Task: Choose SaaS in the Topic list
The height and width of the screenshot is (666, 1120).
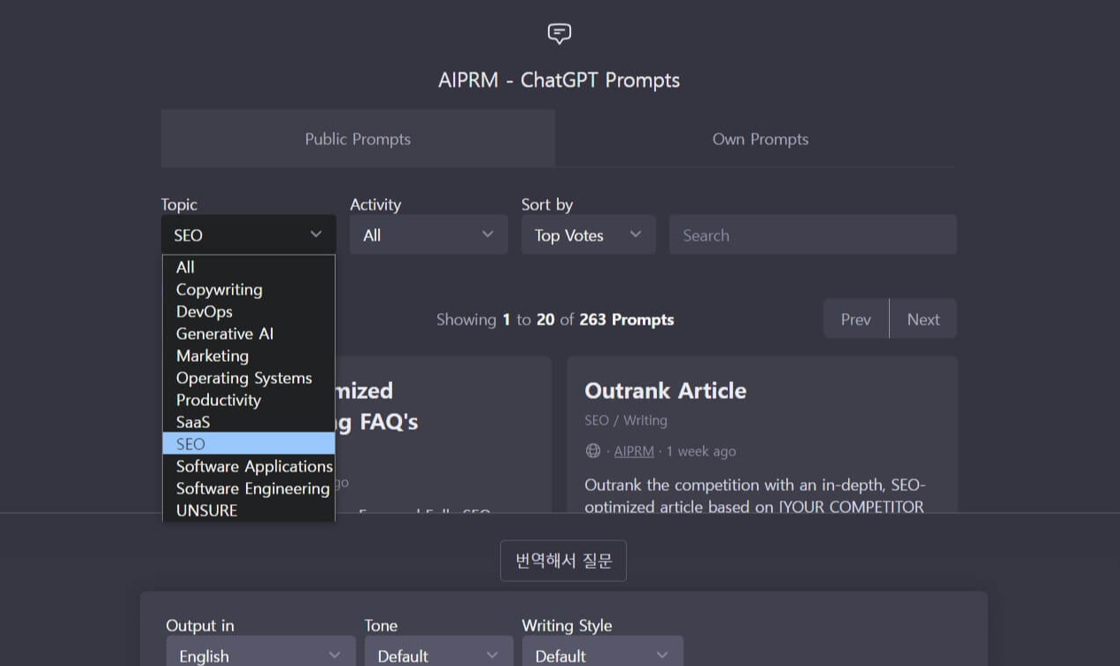Action: pyautogui.click(x=249, y=422)
